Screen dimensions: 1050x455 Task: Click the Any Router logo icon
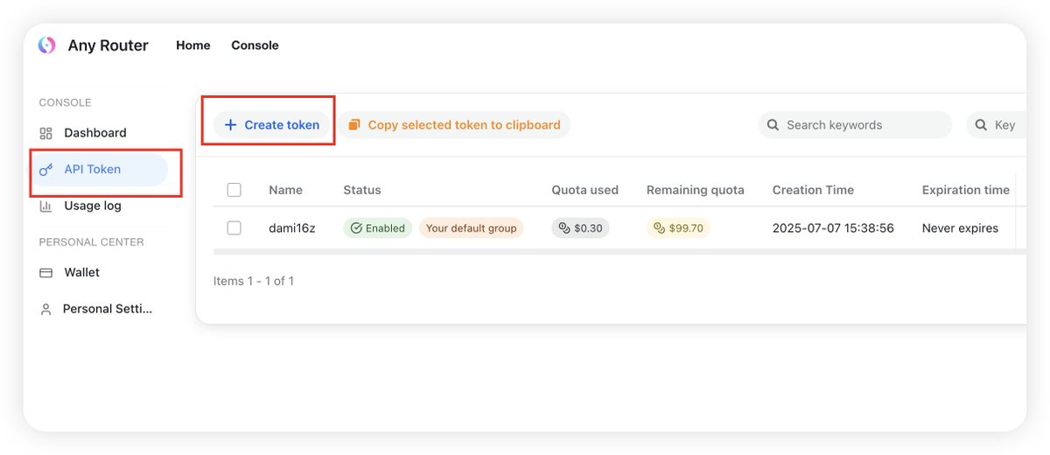tap(46, 45)
